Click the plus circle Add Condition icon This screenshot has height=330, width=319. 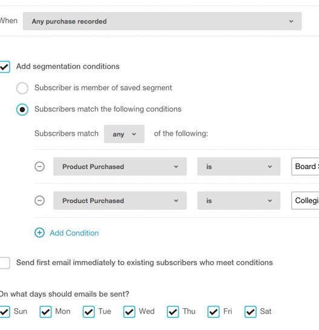(39, 233)
